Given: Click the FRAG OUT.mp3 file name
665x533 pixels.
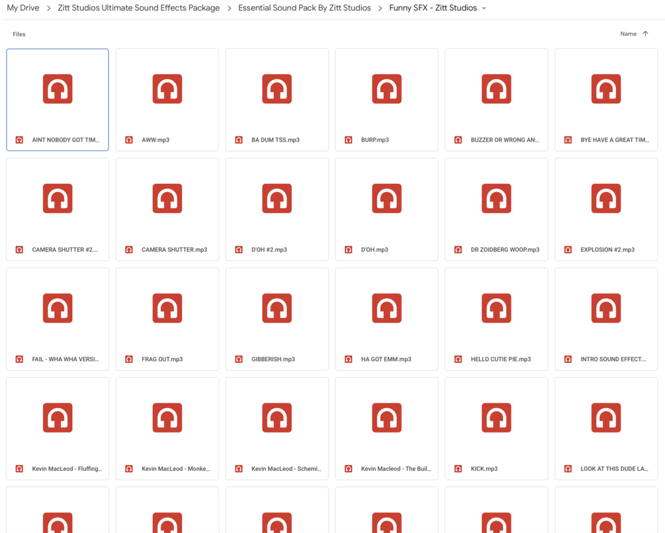Looking at the screenshot, I should (162, 359).
